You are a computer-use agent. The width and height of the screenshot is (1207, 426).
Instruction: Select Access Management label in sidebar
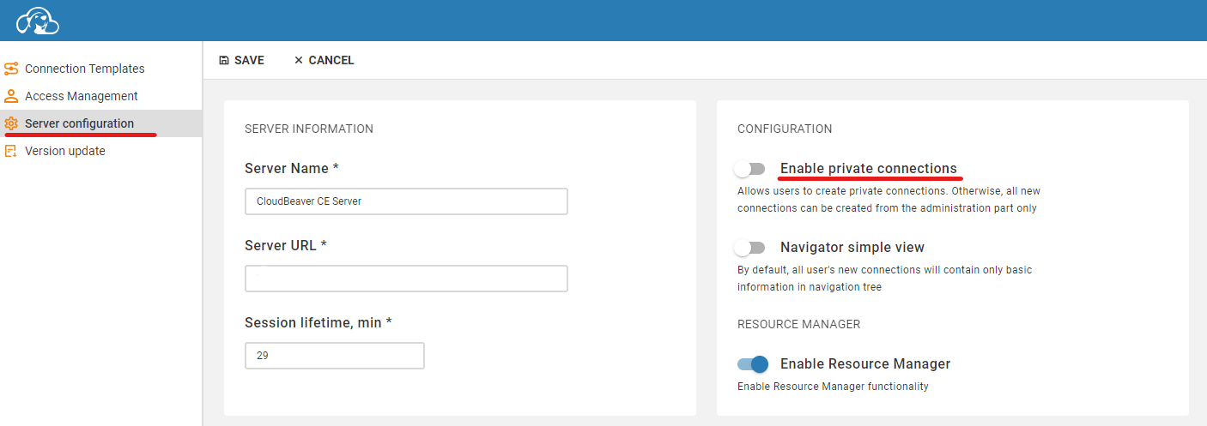[x=82, y=96]
